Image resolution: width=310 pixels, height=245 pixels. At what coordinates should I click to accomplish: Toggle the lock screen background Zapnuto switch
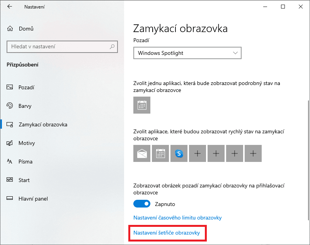pyautogui.click(x=142, y=204)
